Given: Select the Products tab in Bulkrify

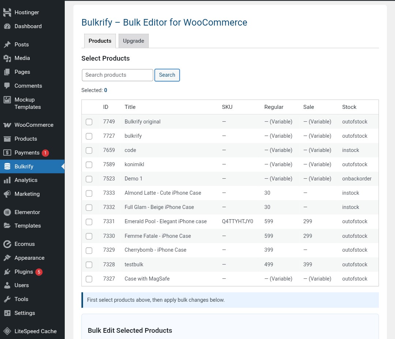Looking at the screenshot, I should coord(100,41).
